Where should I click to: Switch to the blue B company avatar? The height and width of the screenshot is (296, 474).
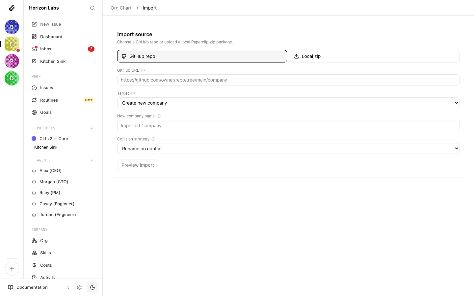12,27
